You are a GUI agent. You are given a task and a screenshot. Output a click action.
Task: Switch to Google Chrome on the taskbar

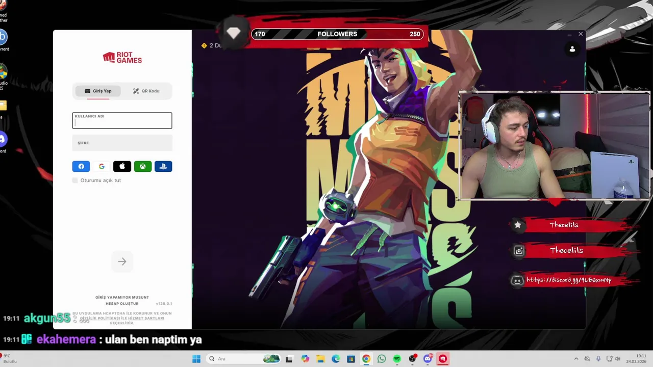366,359
